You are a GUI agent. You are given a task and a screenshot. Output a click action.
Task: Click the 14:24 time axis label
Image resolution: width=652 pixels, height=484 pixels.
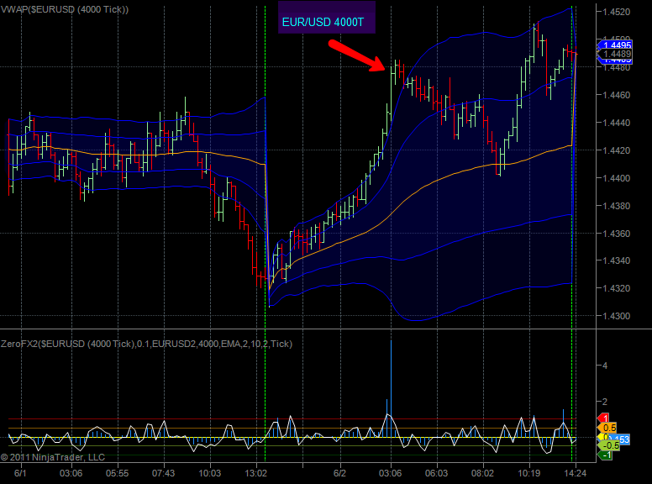click(x=573, y=474)
